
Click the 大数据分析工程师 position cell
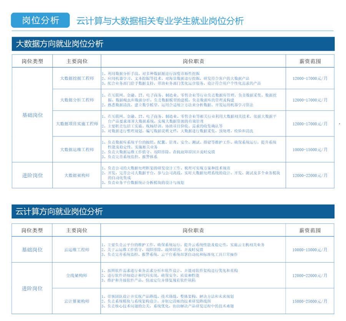coord(77,100)
